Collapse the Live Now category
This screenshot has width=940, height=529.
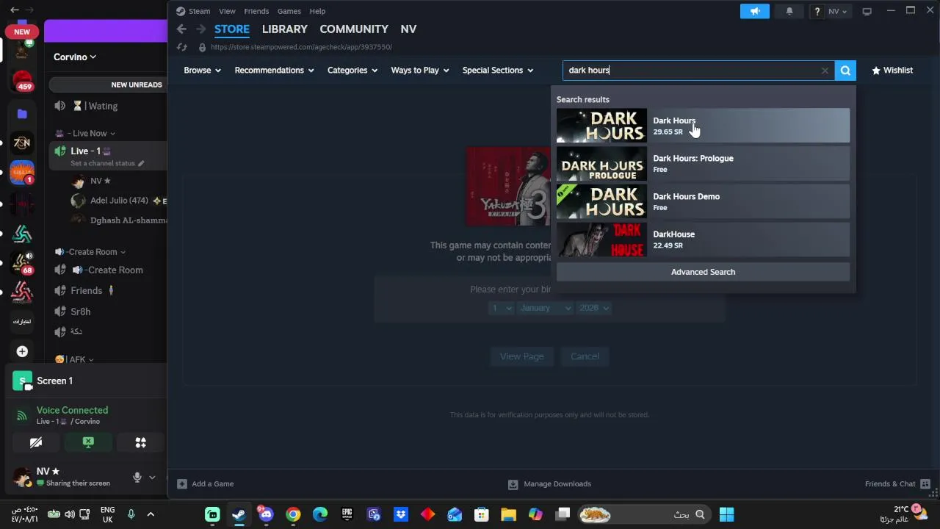(85, 133)
